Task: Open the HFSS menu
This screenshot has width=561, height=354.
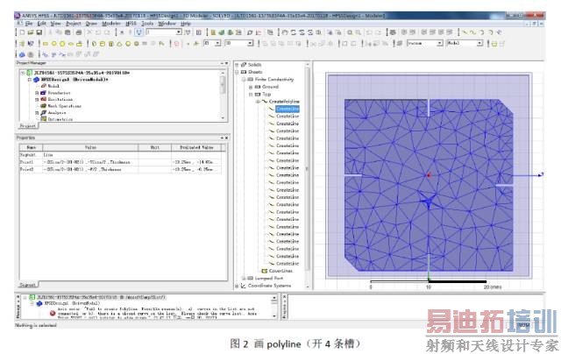Action: click(131, 24)
